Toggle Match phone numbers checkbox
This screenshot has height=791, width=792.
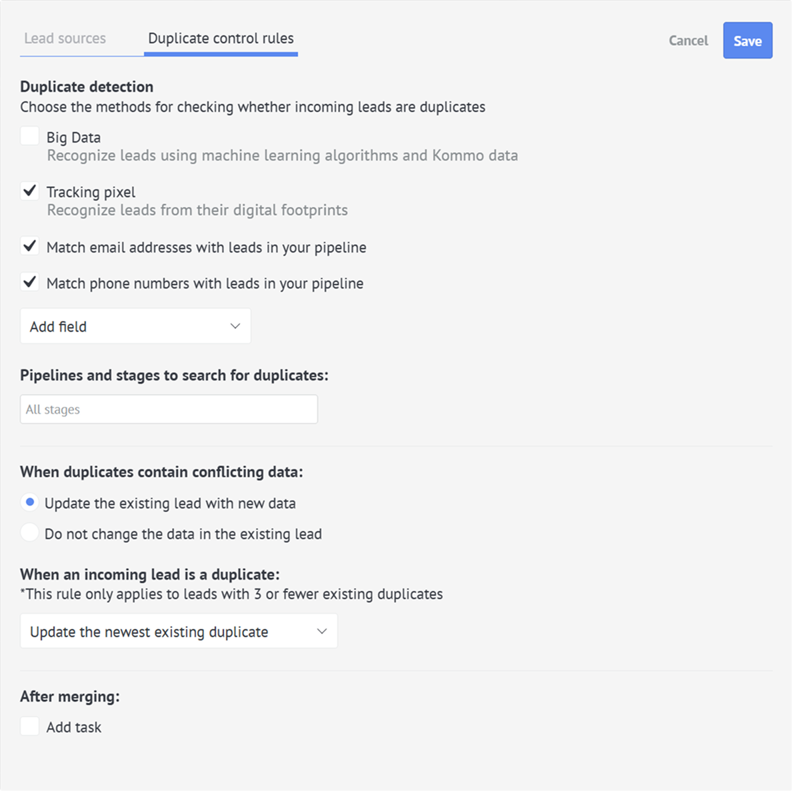[x=30, y=282]
